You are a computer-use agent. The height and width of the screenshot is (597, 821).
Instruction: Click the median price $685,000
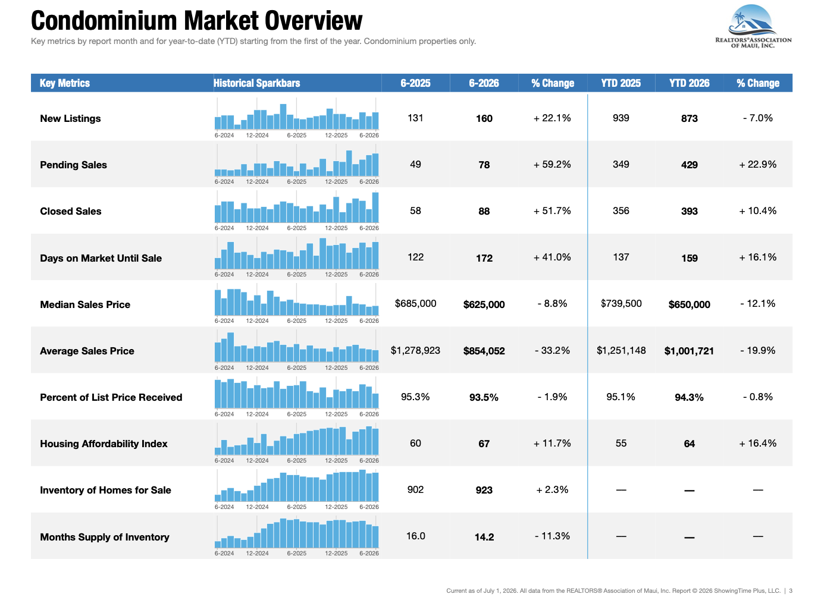(x=415, y=303)
